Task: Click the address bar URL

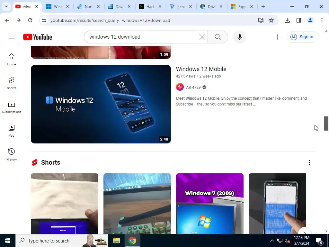Action: (110, 20)
